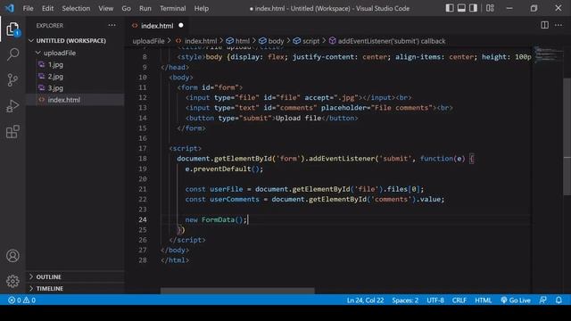Open the Manage gear icon
Viewport: 571px width, 321px height.
pos(12,281)
